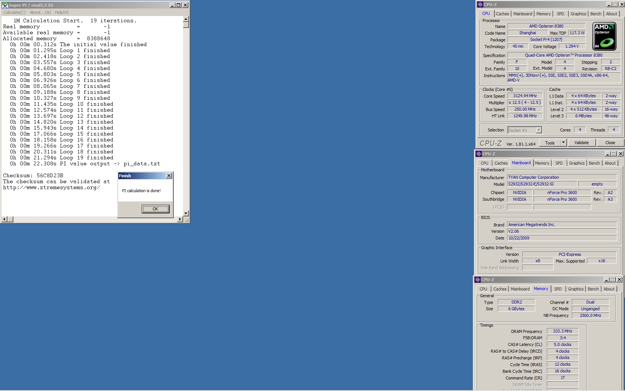Switch to the Mainboard tab in the top CPU-Z window

click(522, 14)
